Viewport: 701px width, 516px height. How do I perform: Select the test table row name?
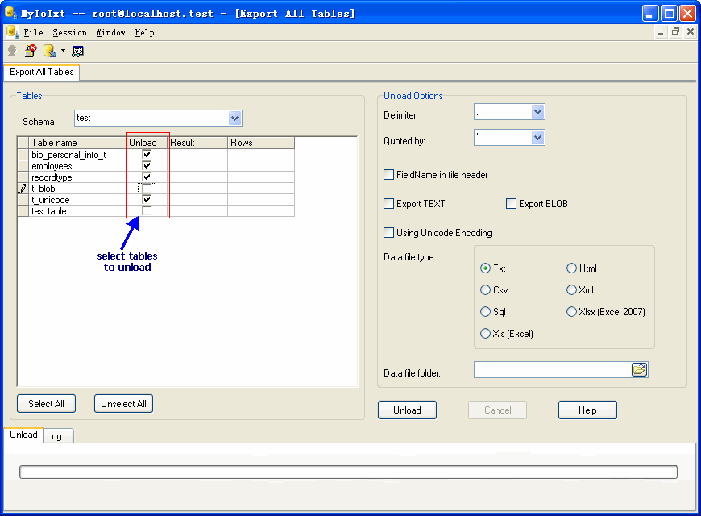click(48, 210)
